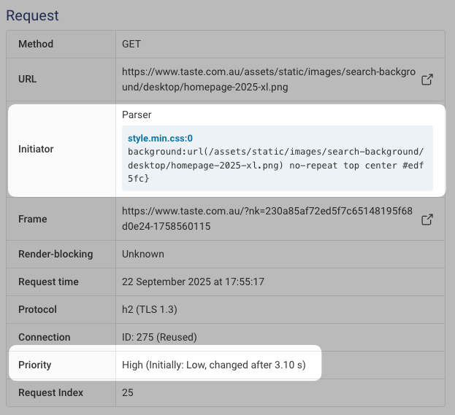Click the Initiator row label

[36, 149]
